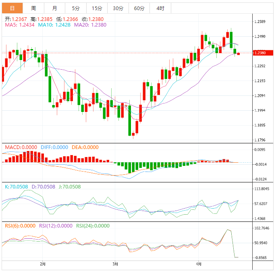Viewport: 274px width, 271px height.
Task: Switch to the 4时 chart tab
Action: (x=160, y=8)
